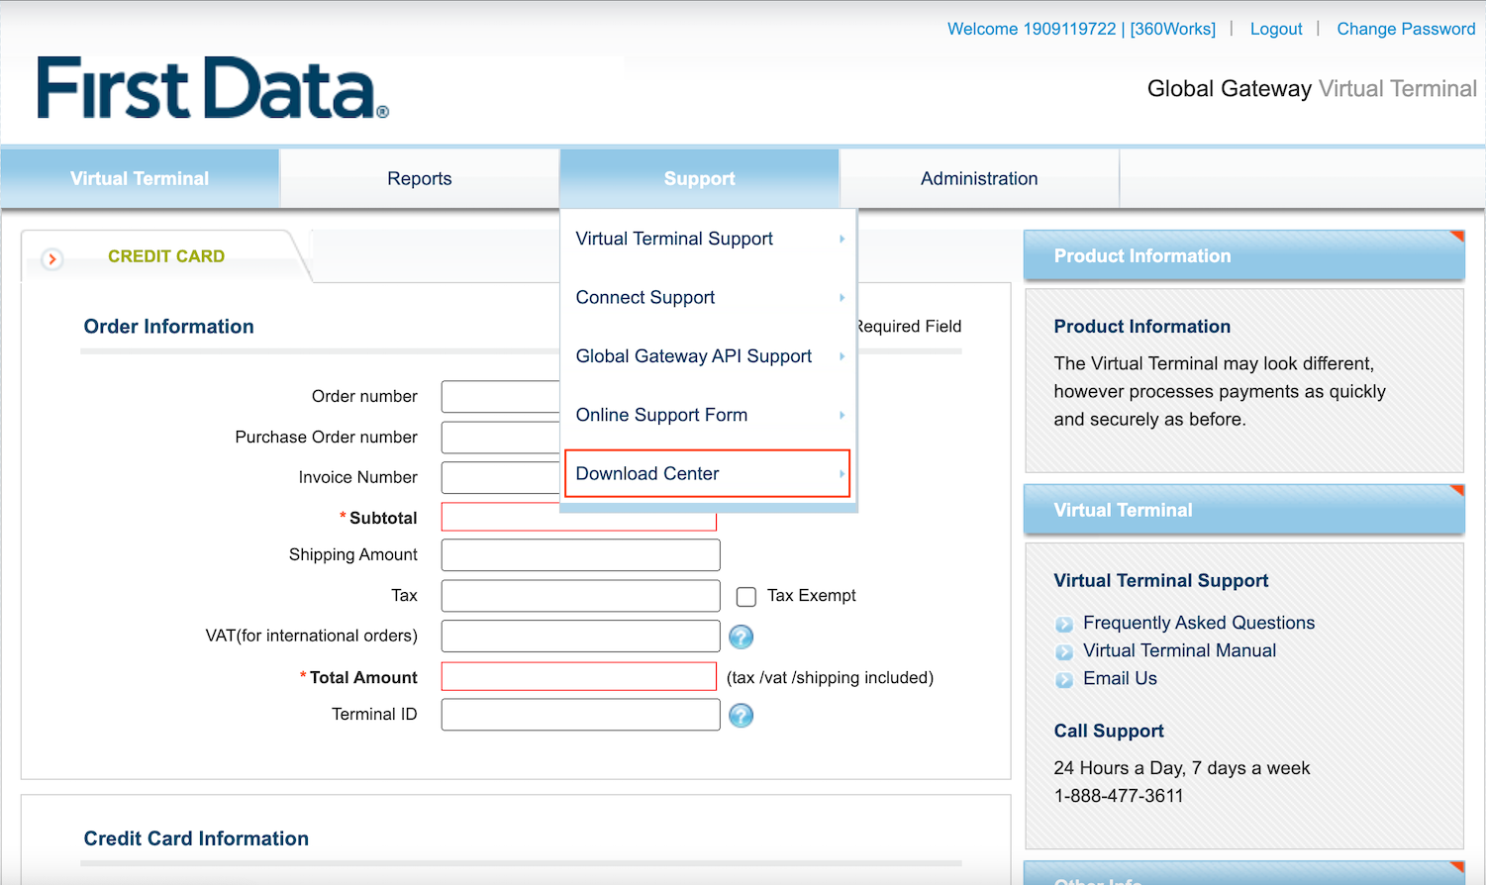Click the Call Support heading
The height and width of the screenshot is (885, 1486).
click(1109, 731)
